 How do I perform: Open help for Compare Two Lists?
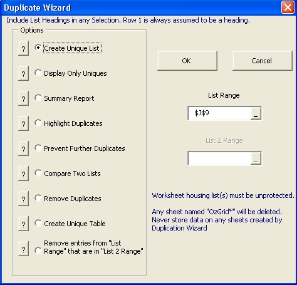coord(23,174)
